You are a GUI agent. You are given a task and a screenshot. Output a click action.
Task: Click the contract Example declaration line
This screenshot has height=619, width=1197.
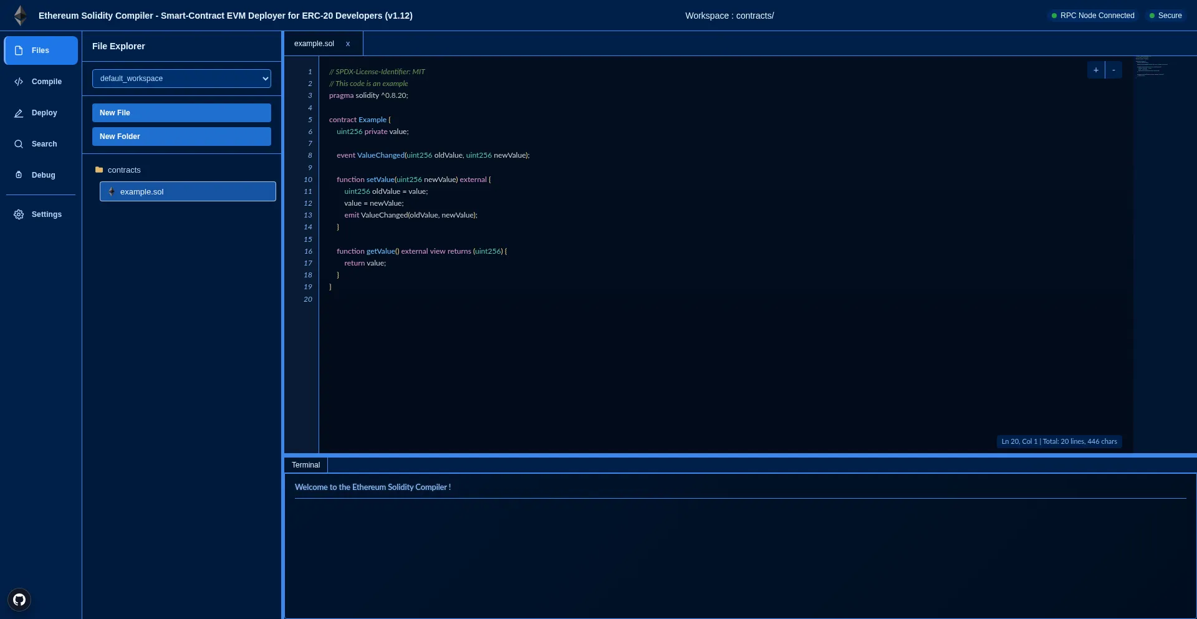point(360,120)
